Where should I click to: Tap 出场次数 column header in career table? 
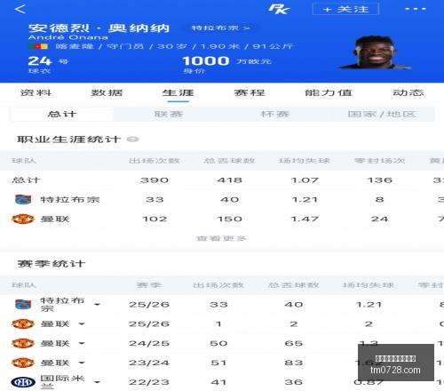[x=155, y=161]
